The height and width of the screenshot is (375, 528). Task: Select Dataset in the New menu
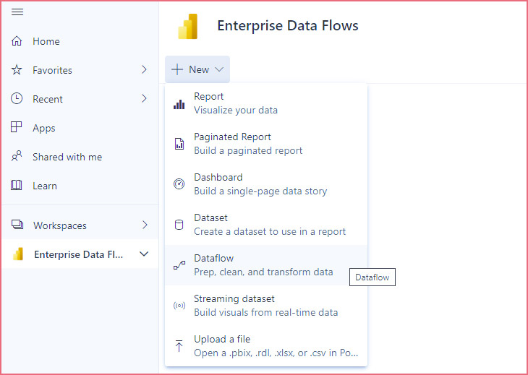pos(266,225)
